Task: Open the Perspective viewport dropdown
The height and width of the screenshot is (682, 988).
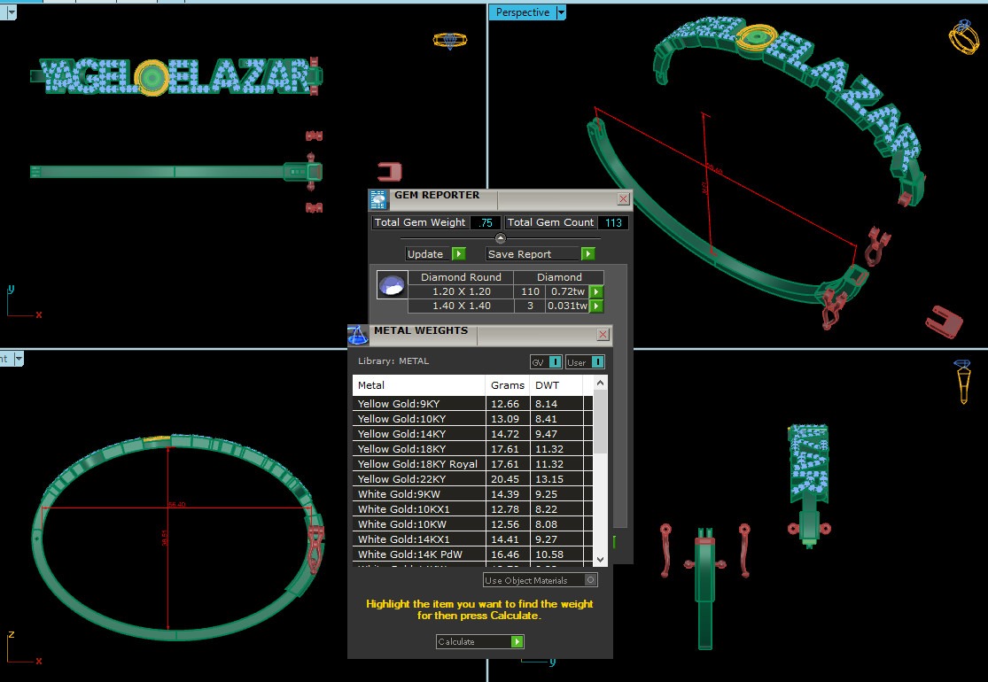Action: click(x=561, y=12)
